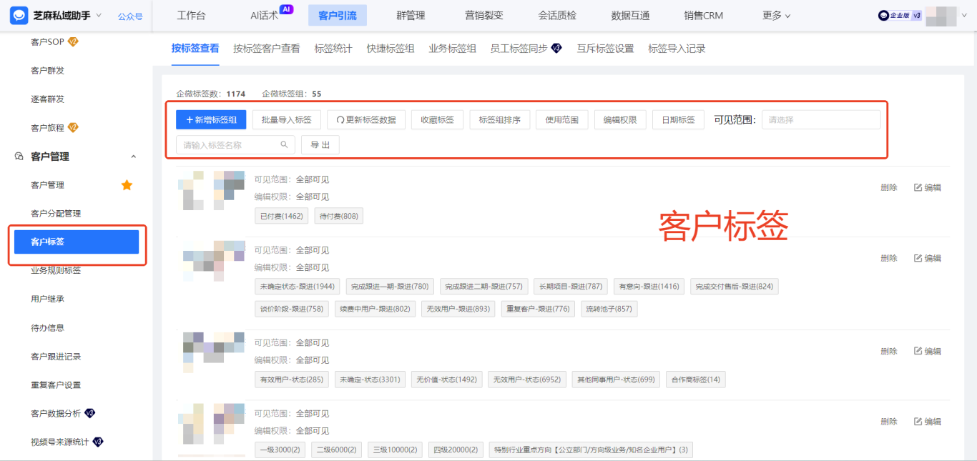Click the 更新标签数据 button
This screenshot has height=461, width=977.
[366, 120]
